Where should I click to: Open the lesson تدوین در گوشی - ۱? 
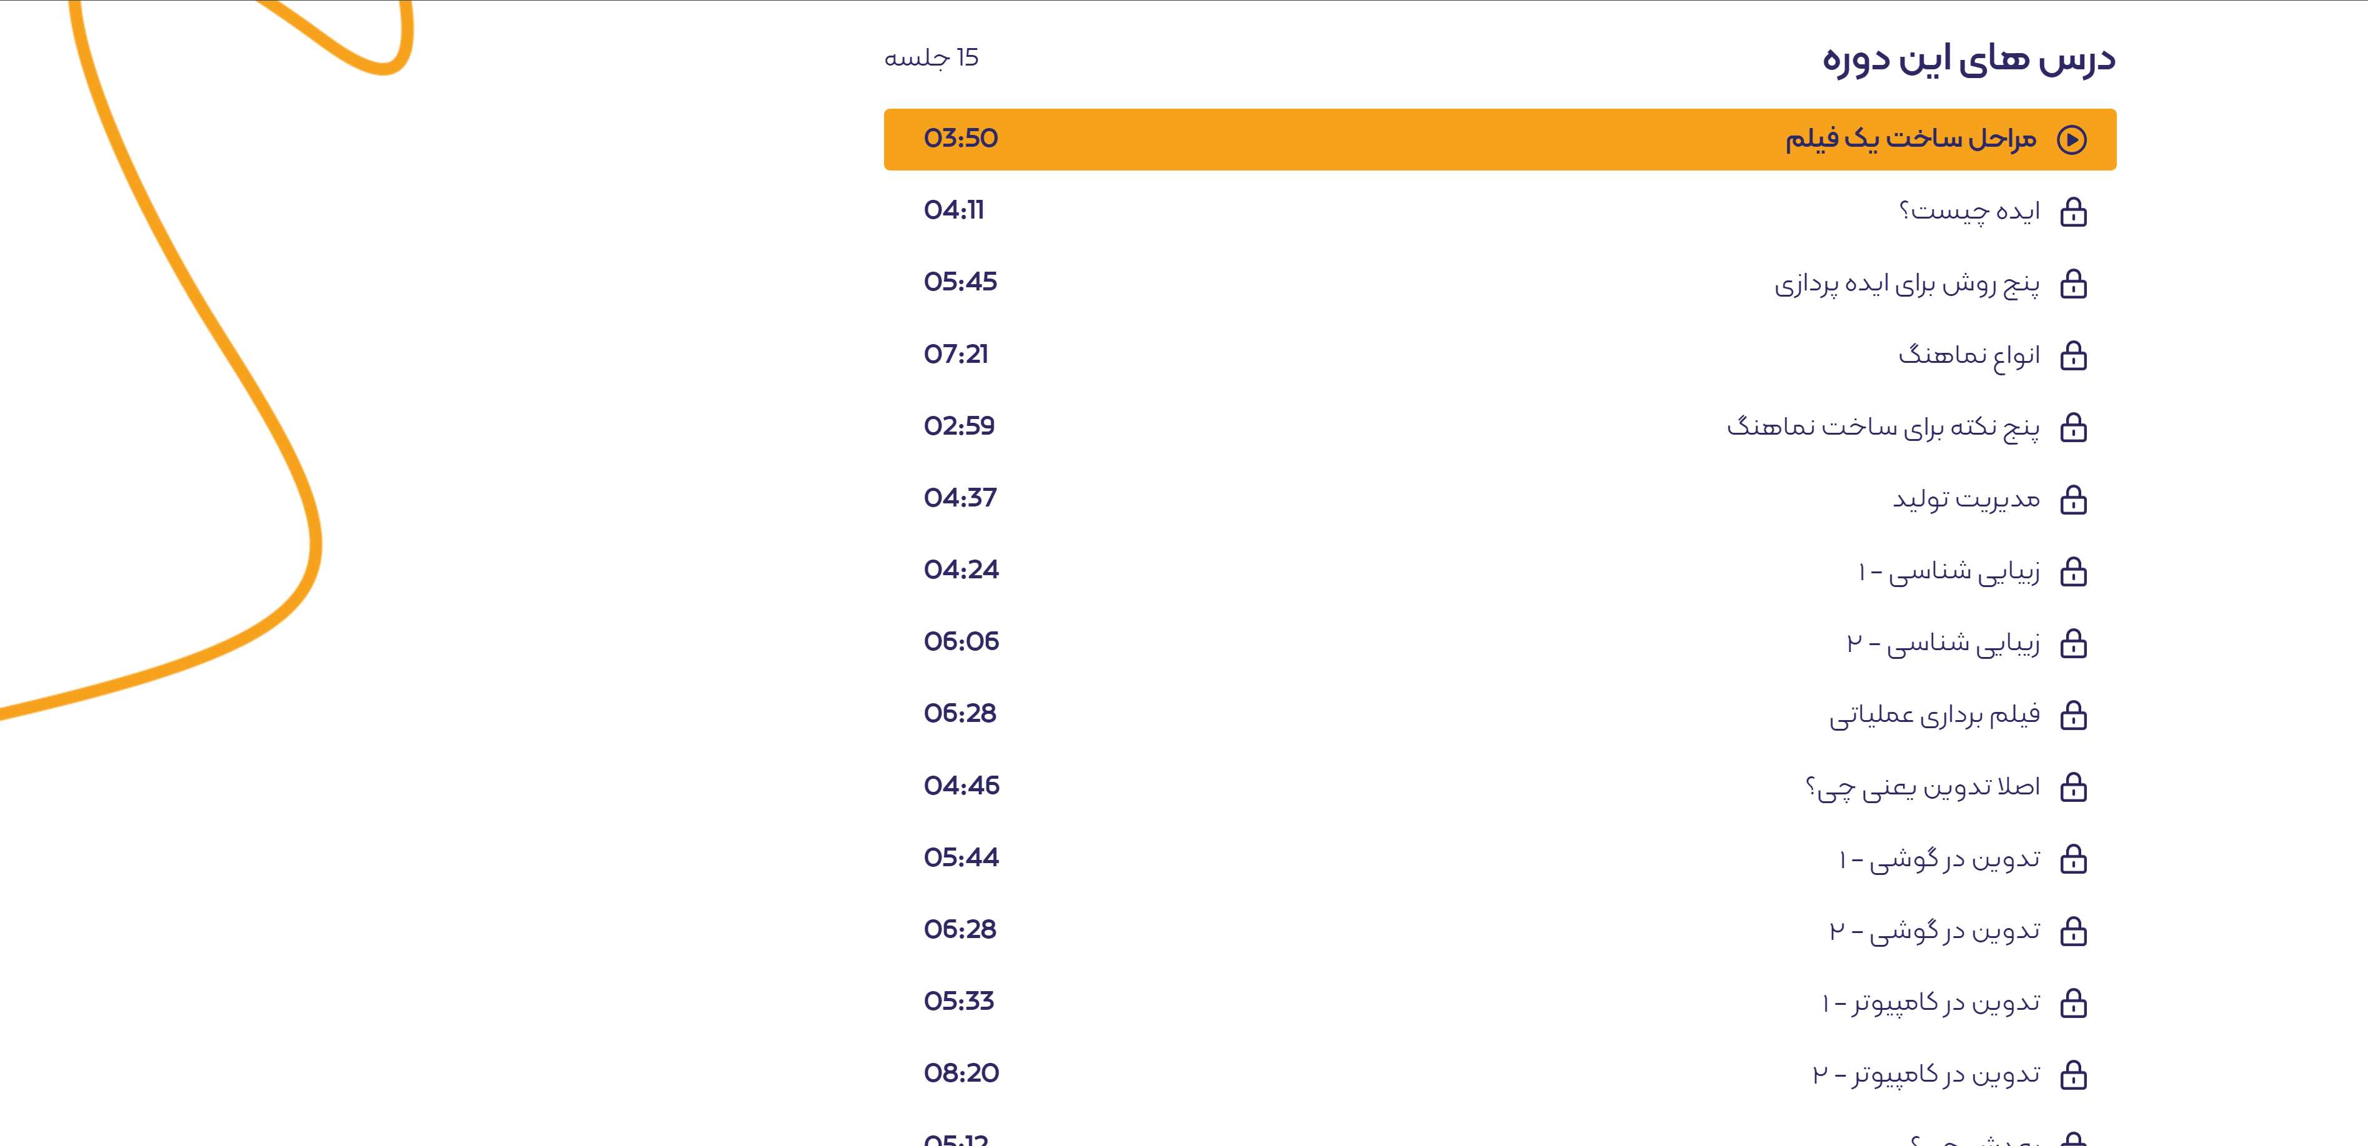click(1939, 859)
